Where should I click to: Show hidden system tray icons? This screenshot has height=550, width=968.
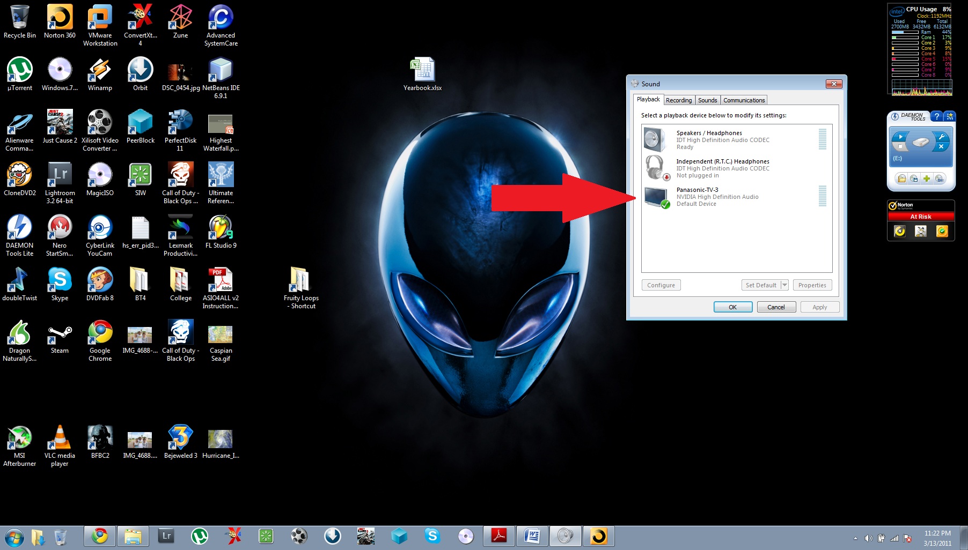click(855, 538)
